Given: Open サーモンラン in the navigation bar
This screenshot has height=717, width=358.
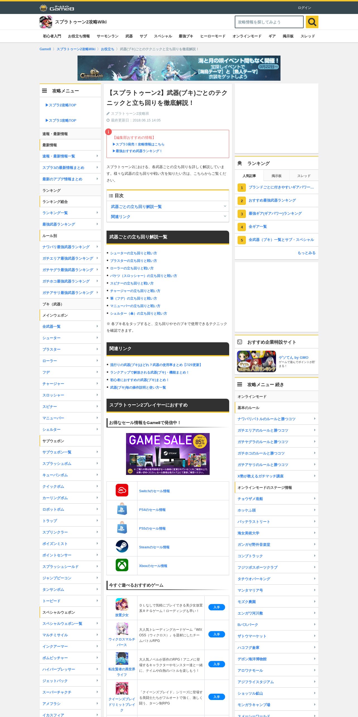Looking at the screenshot, I should (x=108, y=36).
